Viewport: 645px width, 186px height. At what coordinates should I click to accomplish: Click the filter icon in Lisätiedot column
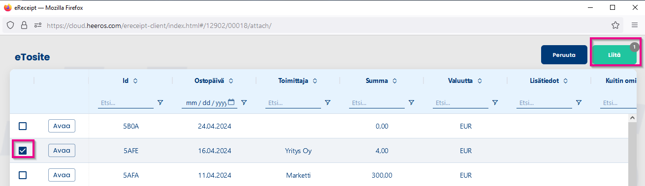579,103
